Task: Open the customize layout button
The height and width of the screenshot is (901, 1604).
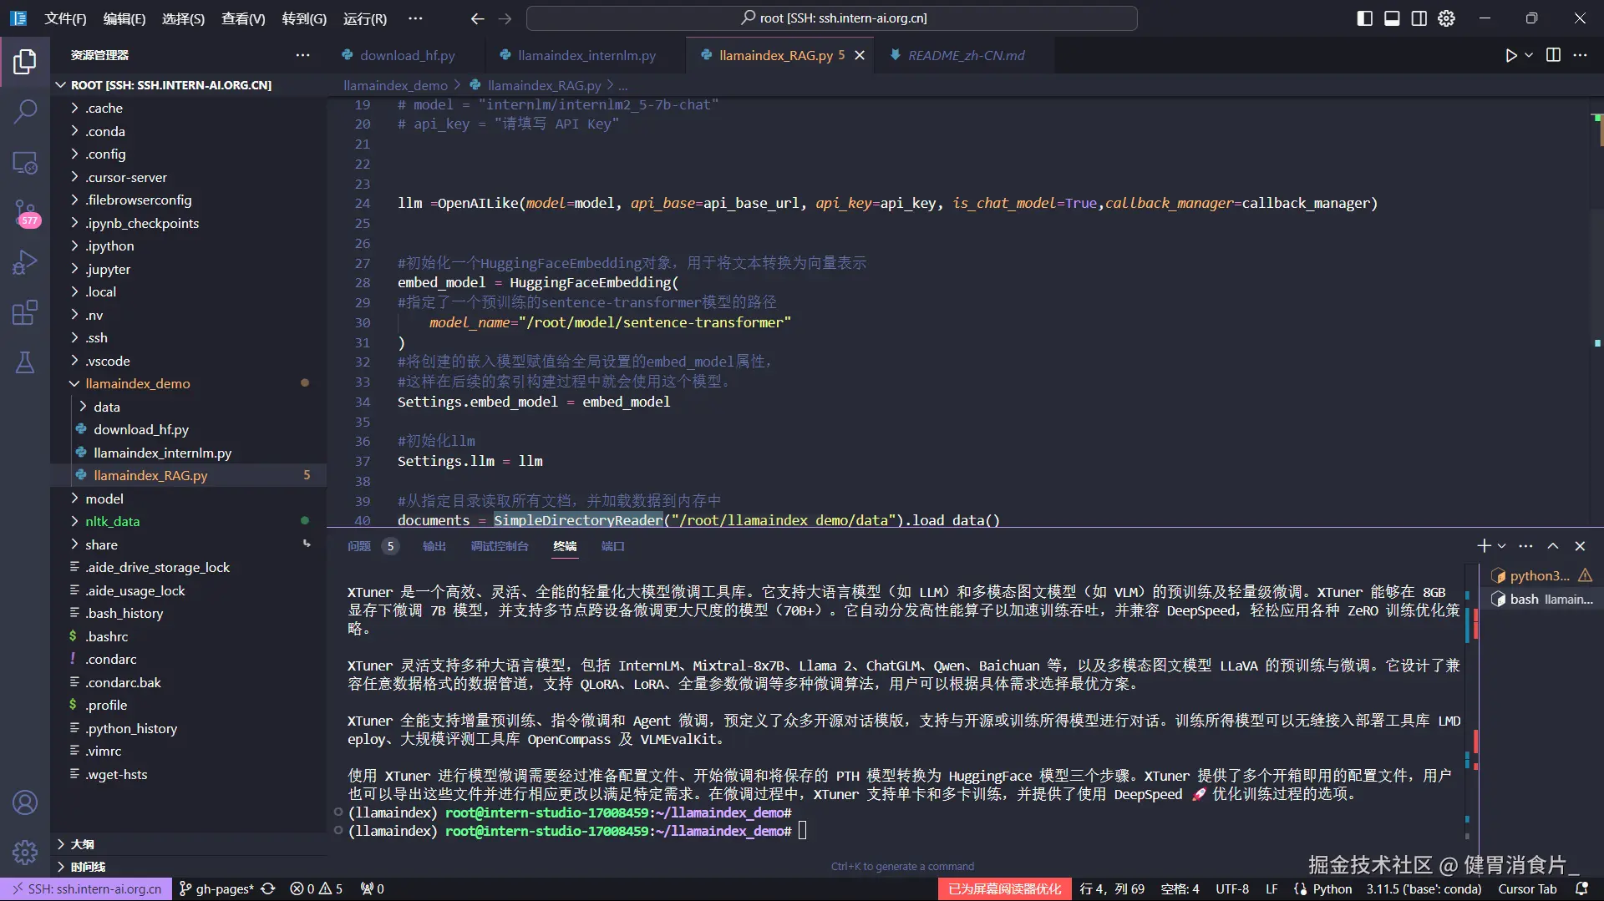Action: (1447, 18)
